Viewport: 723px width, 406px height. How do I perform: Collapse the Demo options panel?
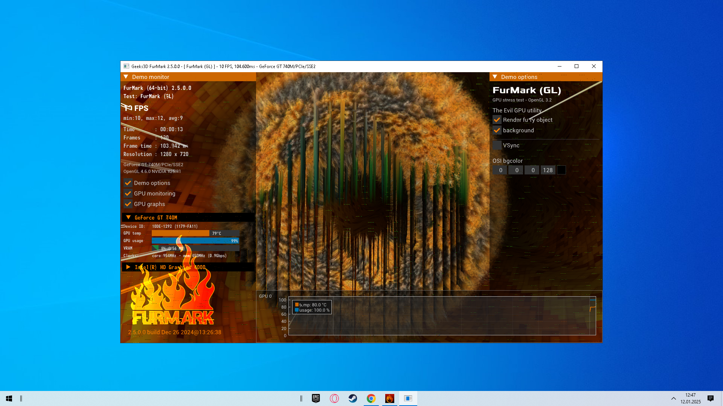coord(495,77)
